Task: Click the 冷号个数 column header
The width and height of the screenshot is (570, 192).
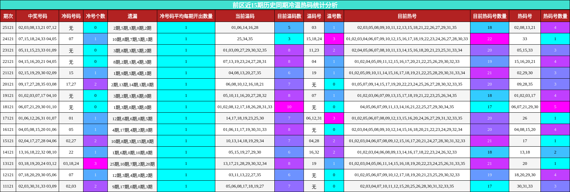Action: click(95, 16)
